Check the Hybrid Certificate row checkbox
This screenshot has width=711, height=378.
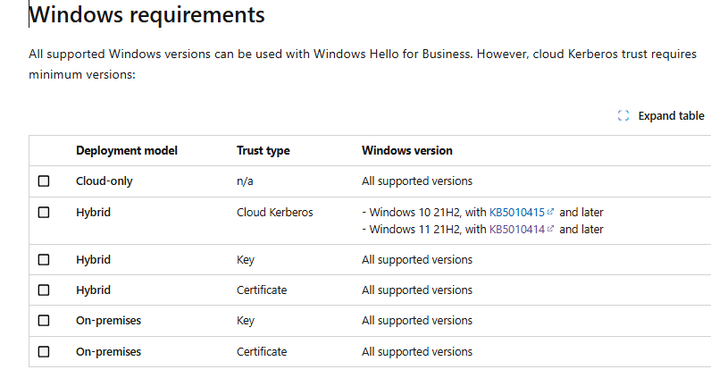click(44, 290)
